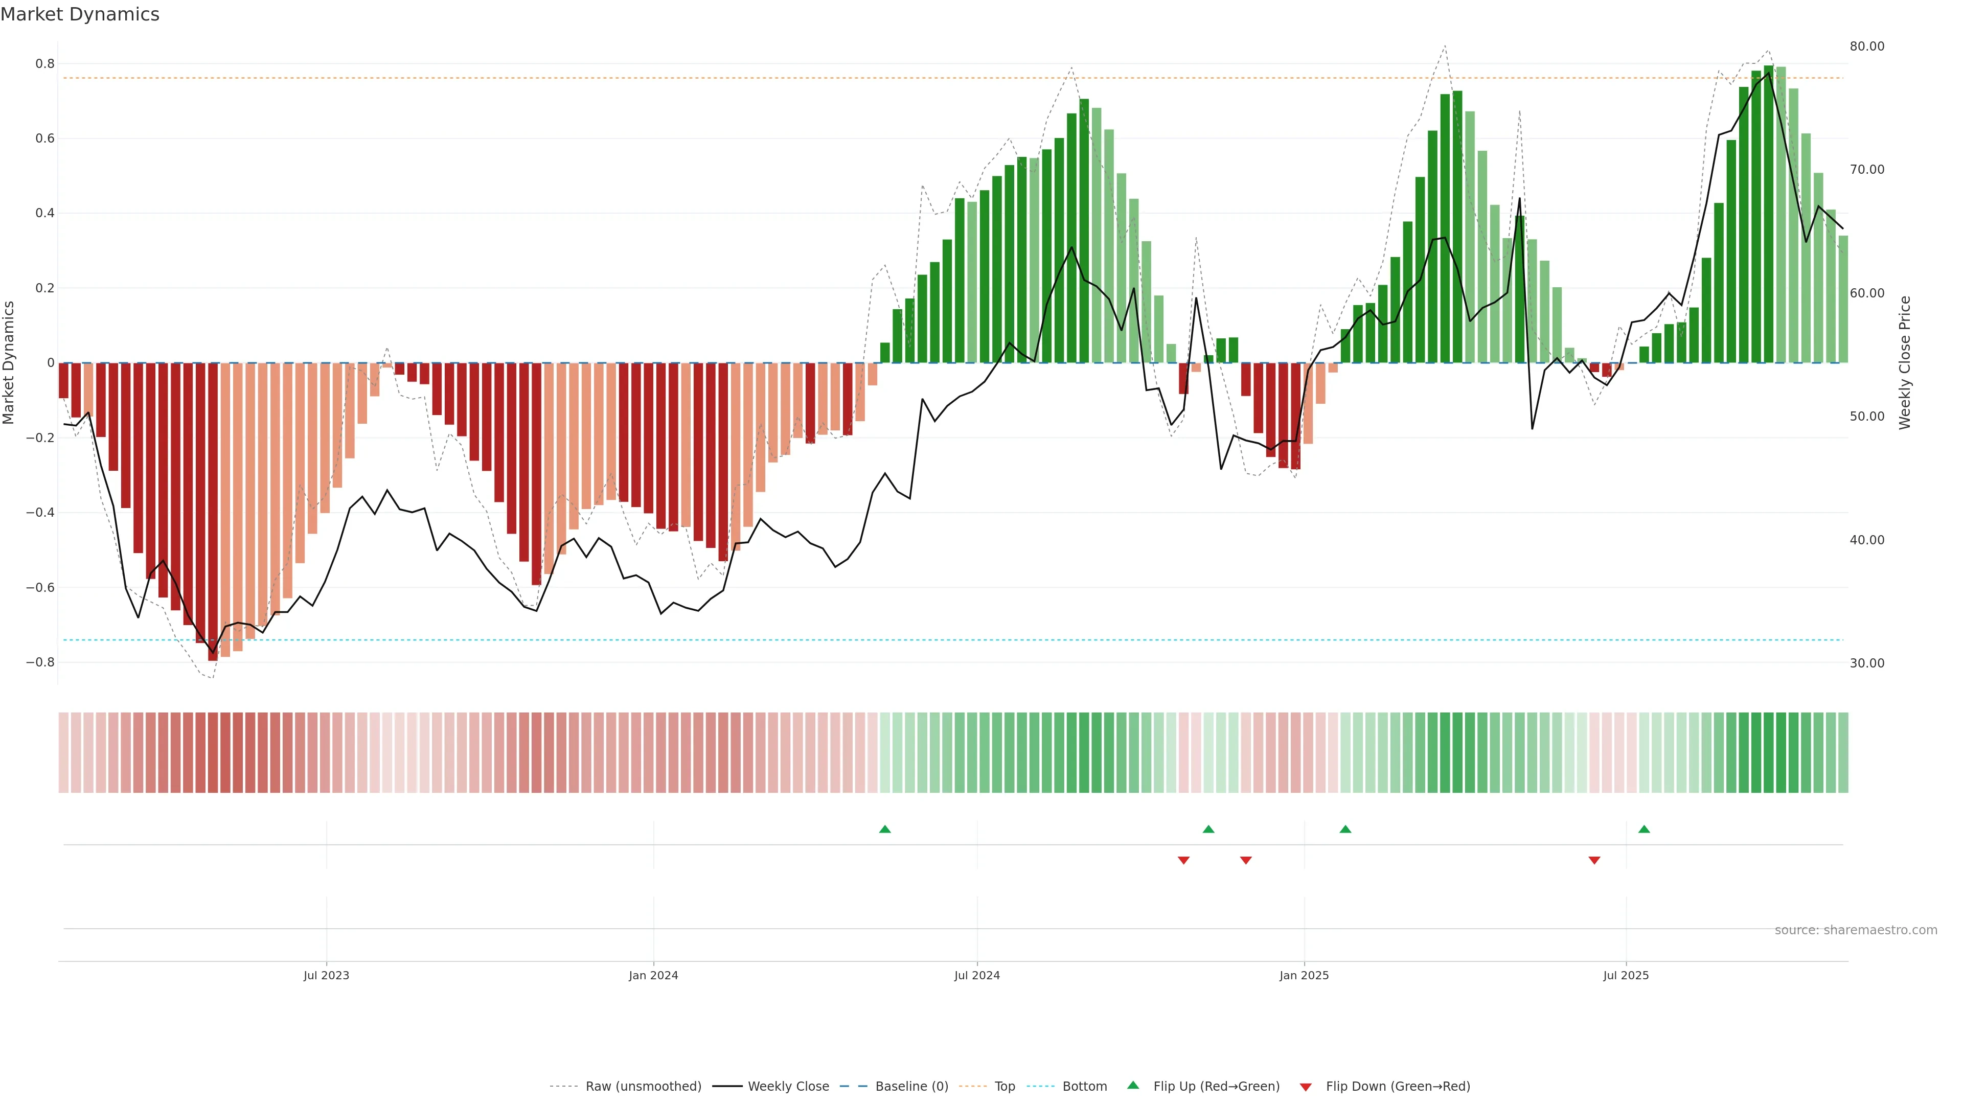Click the earliest red Flip Down triangle marker
This screenshot has width=1963, height=1104.
pyautogui.click(x=1183, y=860)
